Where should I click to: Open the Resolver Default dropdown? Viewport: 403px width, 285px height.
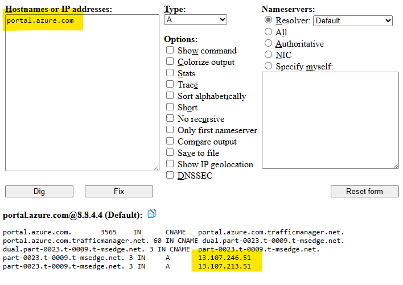[x=353, y=21]
